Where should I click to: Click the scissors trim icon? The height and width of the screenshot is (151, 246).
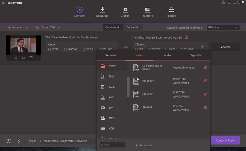(16, 58)
